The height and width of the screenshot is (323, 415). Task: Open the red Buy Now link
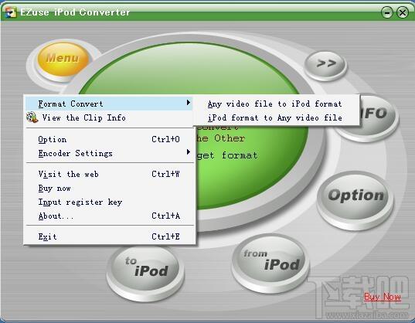point(383,297)
